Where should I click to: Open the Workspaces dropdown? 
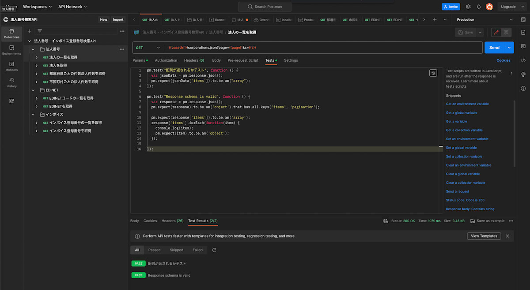(x=38, y=7)
